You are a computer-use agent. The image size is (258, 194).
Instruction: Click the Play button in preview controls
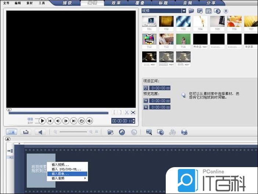[x=42, y=121]
